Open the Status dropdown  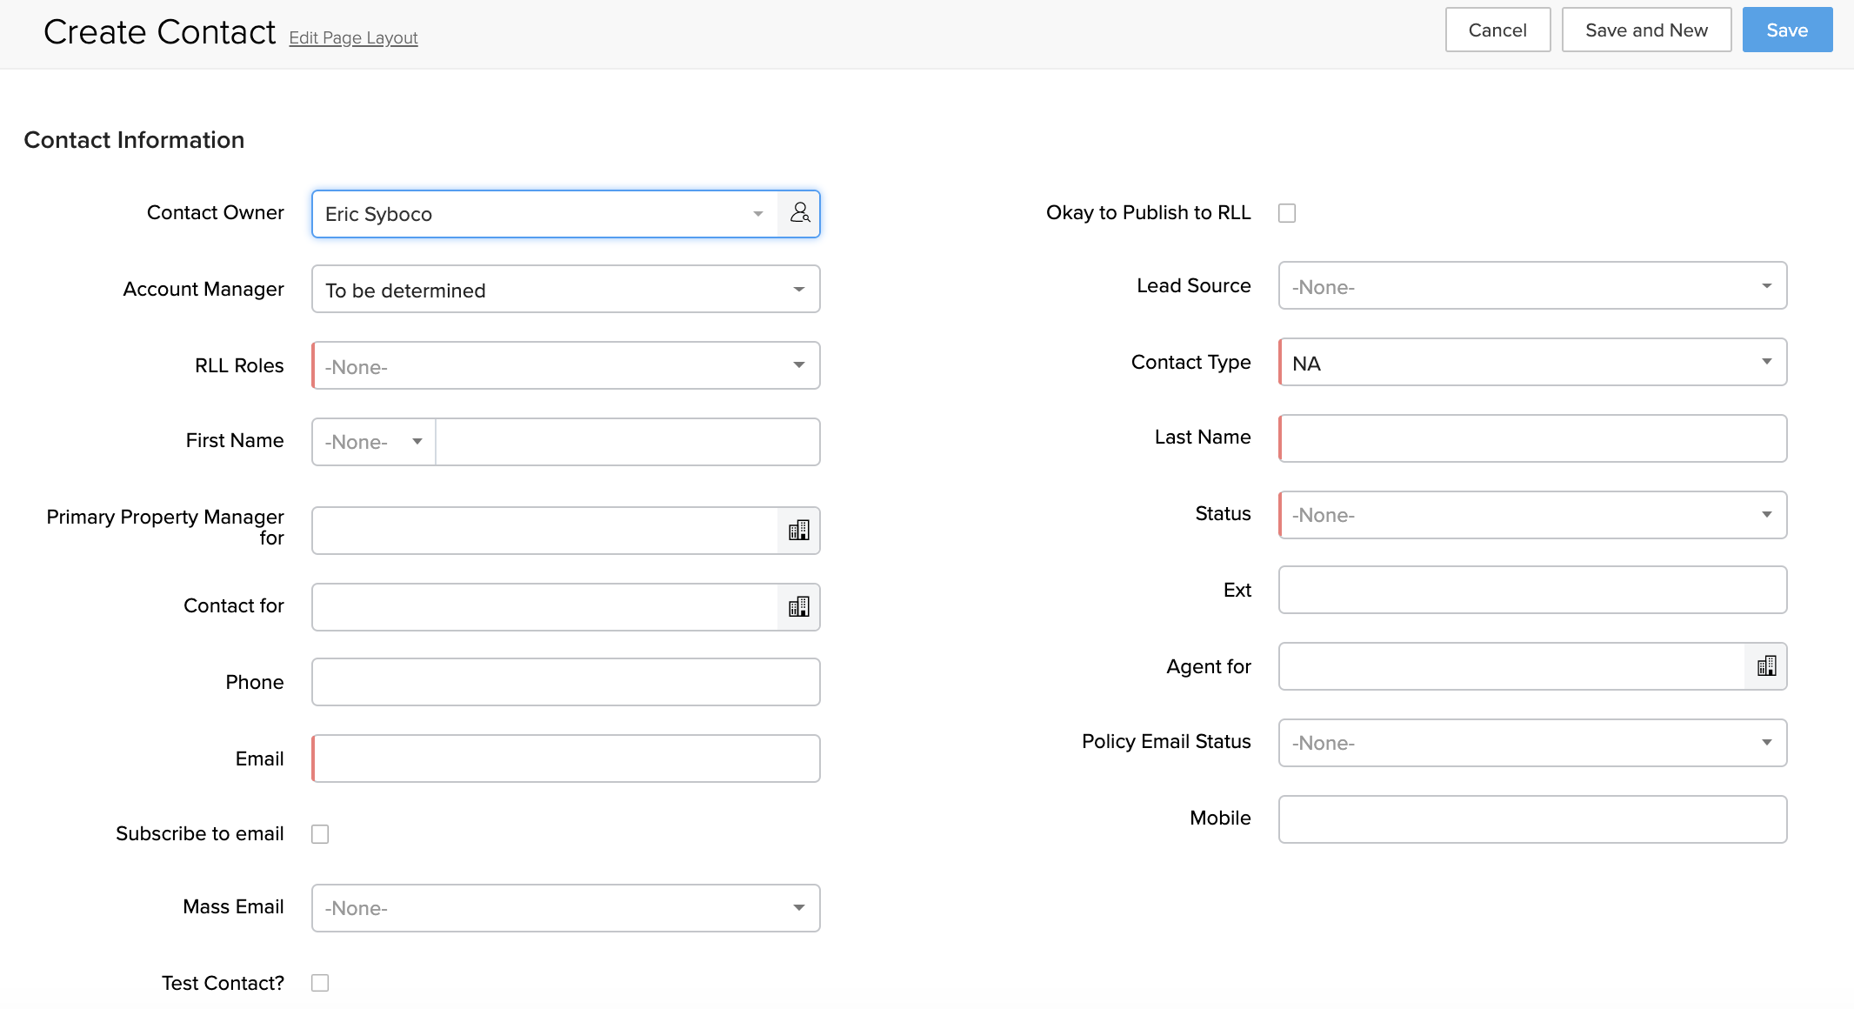point(1532,515)
